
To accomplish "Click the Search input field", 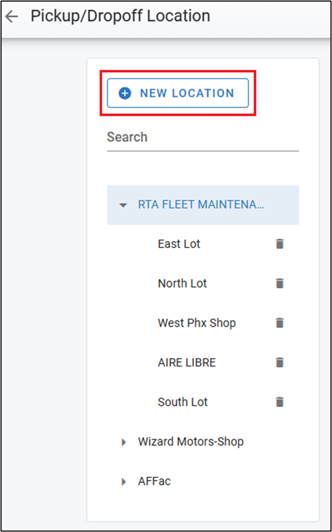I will [x=203, y=138].
